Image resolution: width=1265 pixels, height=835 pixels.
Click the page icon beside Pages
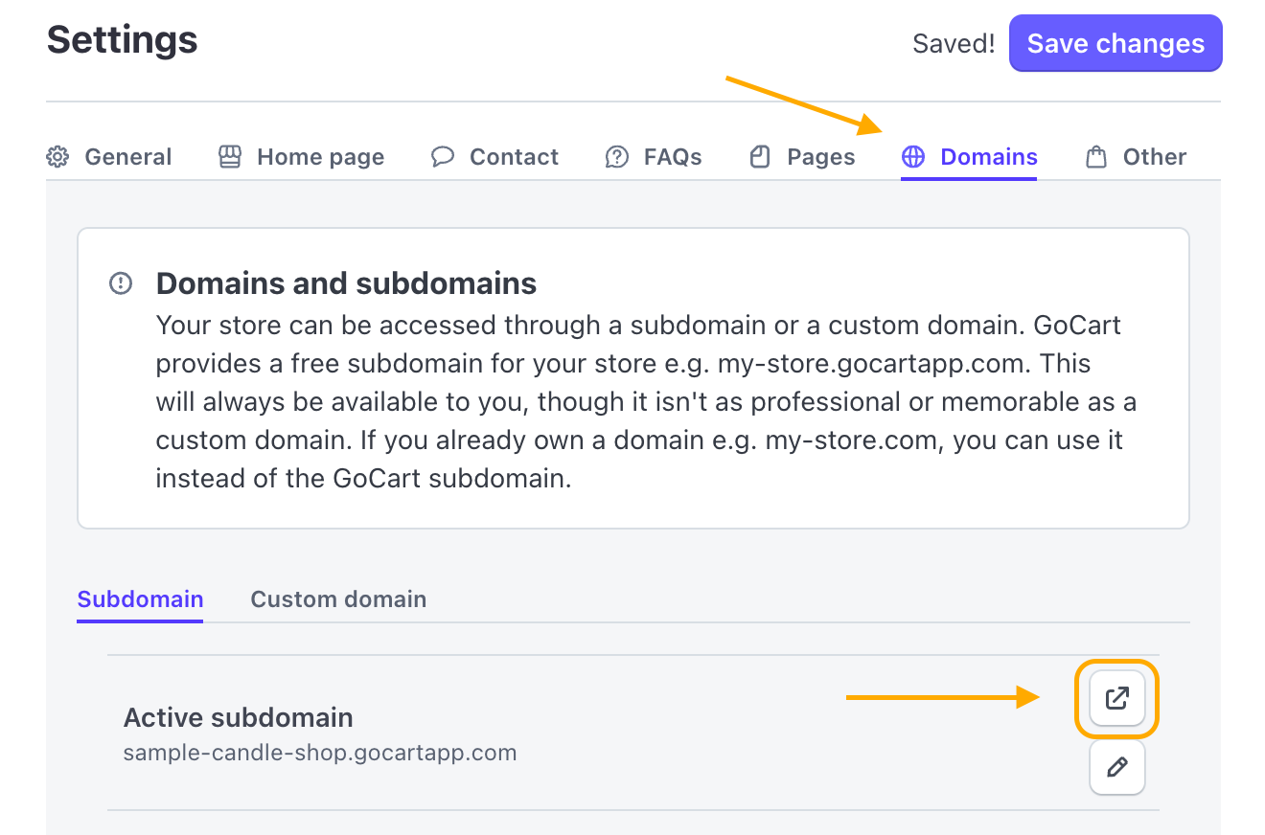[760, 156]
